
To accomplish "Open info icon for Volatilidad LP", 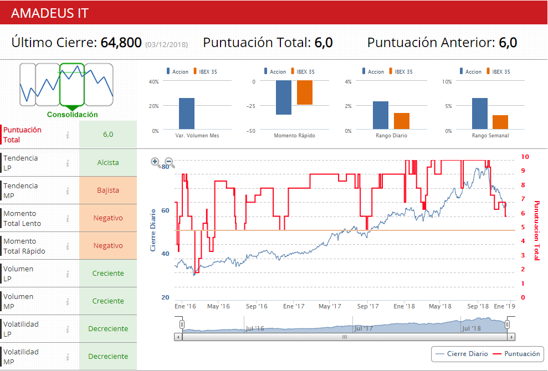I will pos(68,329).
